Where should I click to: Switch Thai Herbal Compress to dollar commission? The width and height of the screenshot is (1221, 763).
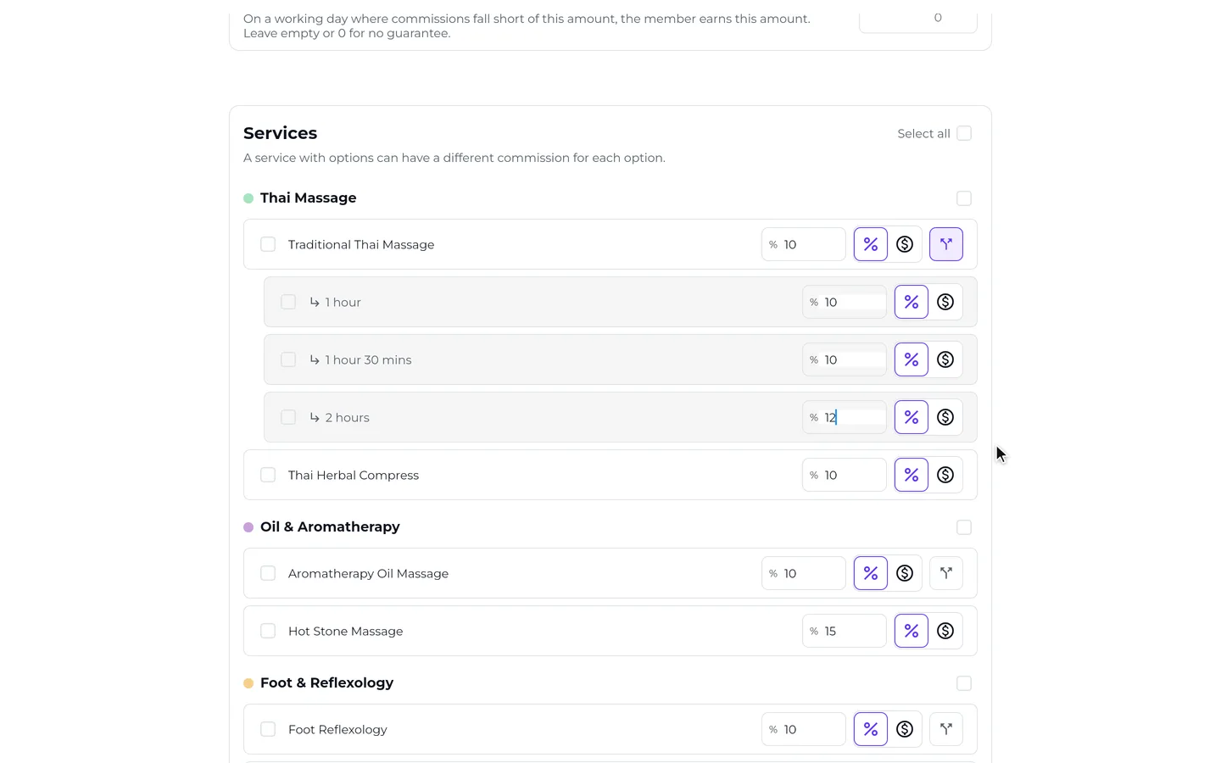[x=945, y=475]
